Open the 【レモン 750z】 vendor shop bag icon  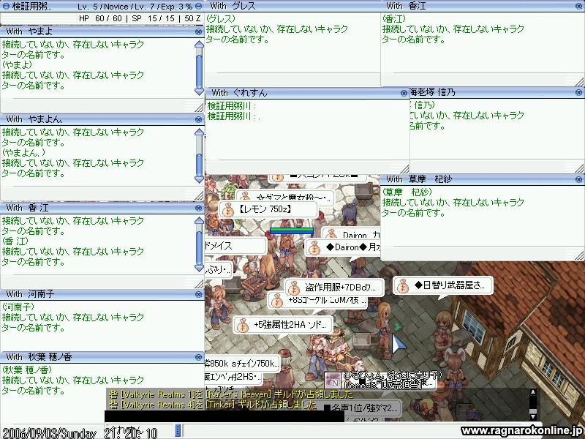coord(228,211)
